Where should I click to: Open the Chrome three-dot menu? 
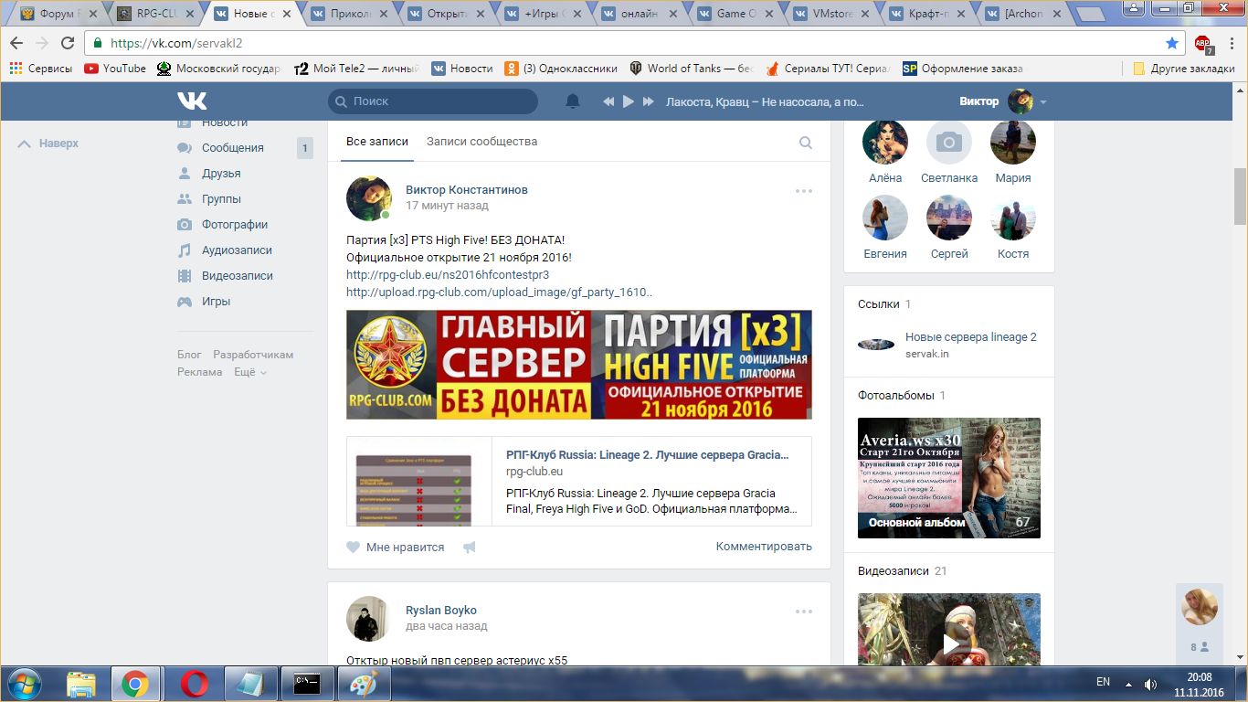(x=1230, y=43)
